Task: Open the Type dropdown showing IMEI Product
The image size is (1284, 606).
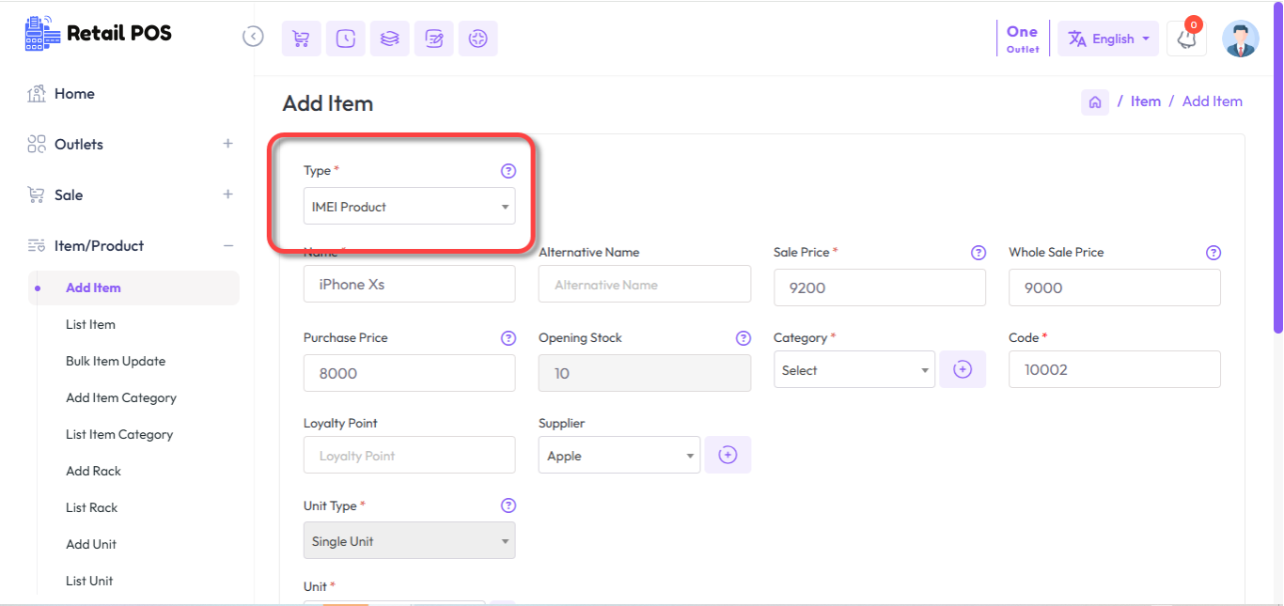Action: tap(409, 207)
